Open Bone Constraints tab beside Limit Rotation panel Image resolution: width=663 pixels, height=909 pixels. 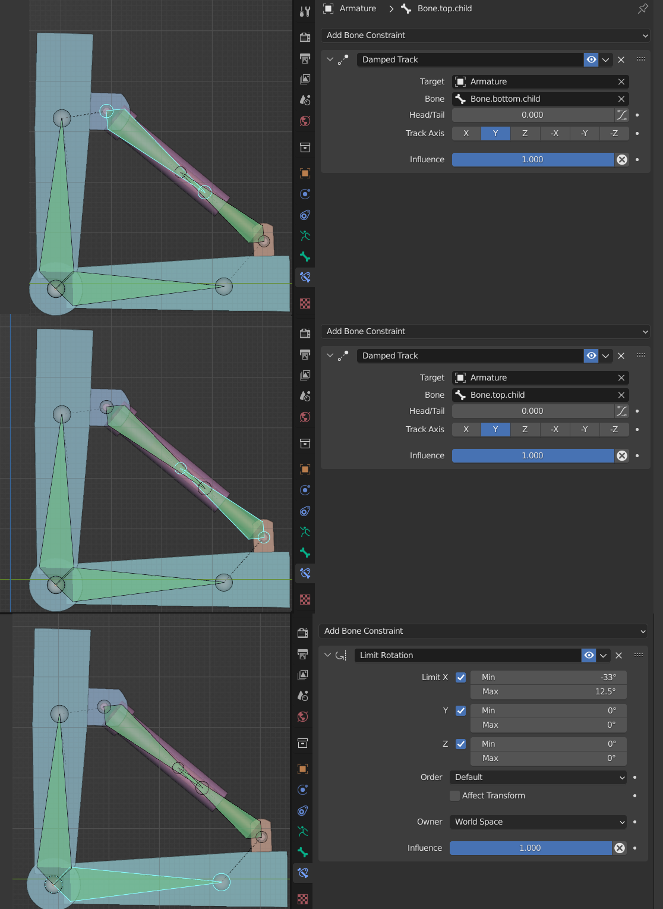click(302, 873)
